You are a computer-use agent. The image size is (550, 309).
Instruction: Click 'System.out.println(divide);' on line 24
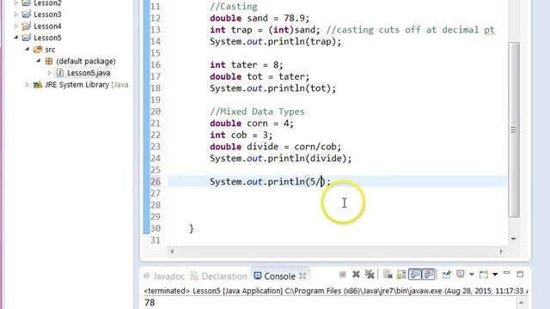[281, 158]
